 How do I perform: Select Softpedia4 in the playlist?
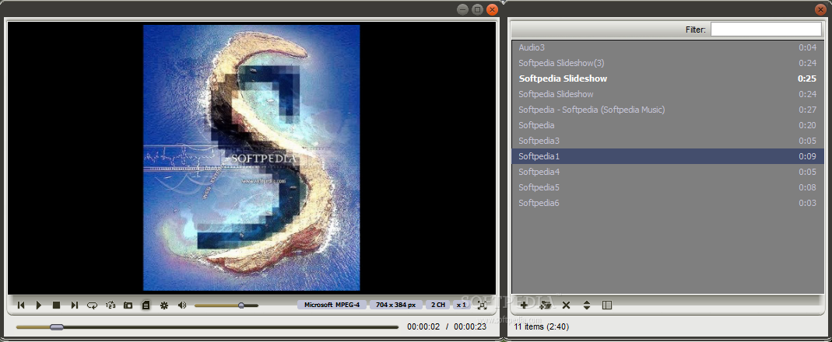tap(668, 172)
